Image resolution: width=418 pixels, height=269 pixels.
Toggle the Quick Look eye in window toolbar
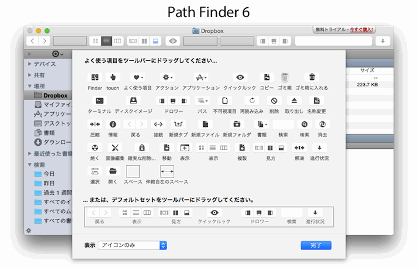(x=173, y=41)
